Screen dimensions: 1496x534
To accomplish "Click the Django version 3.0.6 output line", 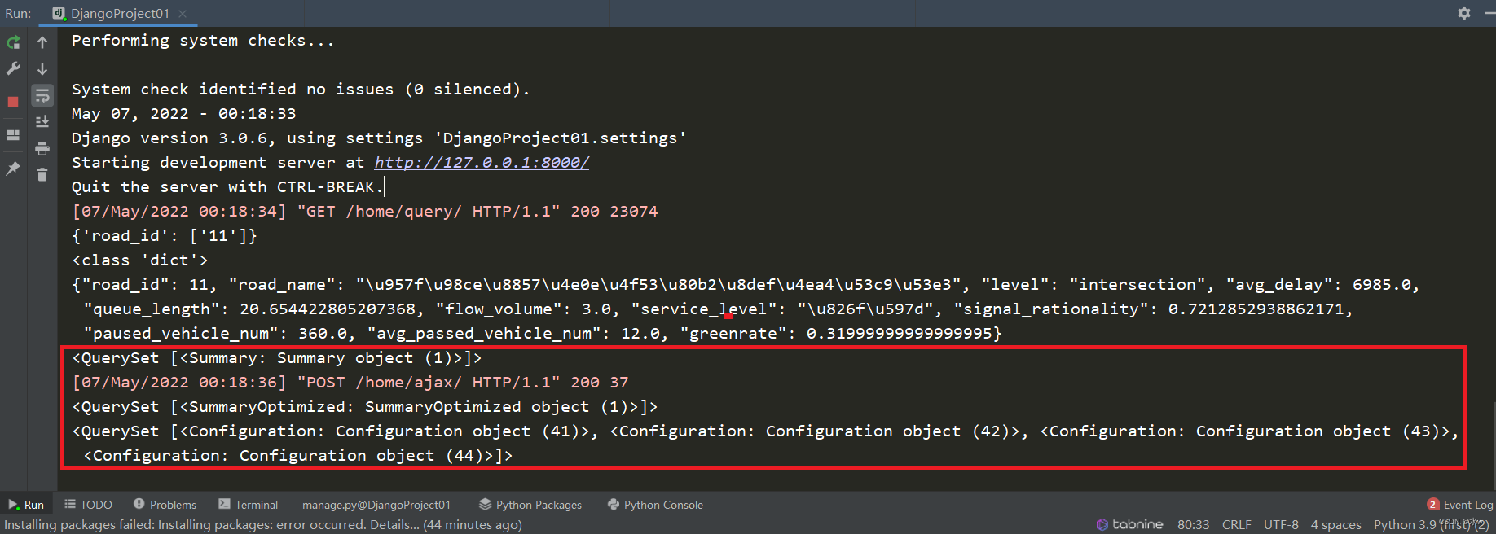I will tap(379, 138).
